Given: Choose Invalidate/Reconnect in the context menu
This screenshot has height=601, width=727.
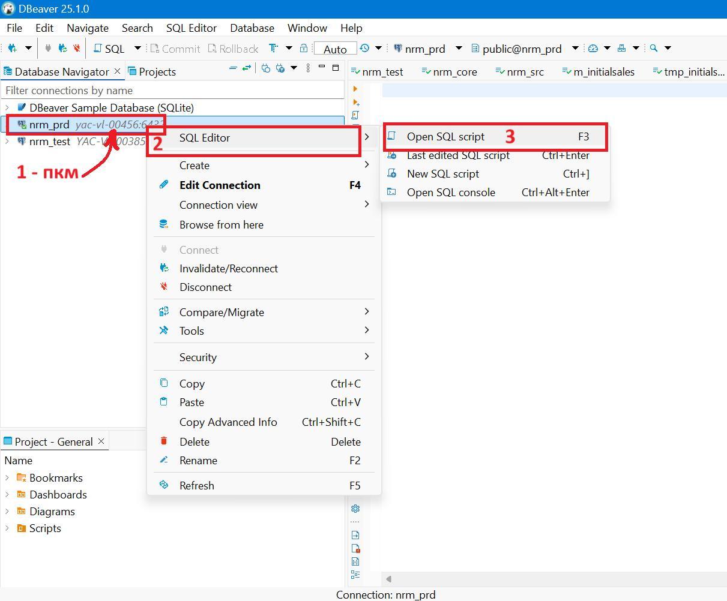Looking at the screenshot, I should click(x=228, y=269).
